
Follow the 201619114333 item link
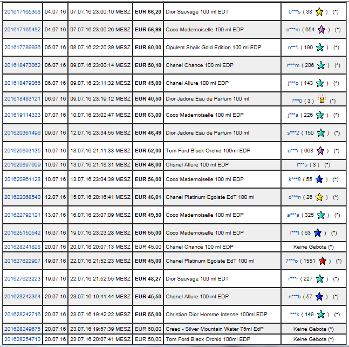pyautogui.click(x=23, y=115)
